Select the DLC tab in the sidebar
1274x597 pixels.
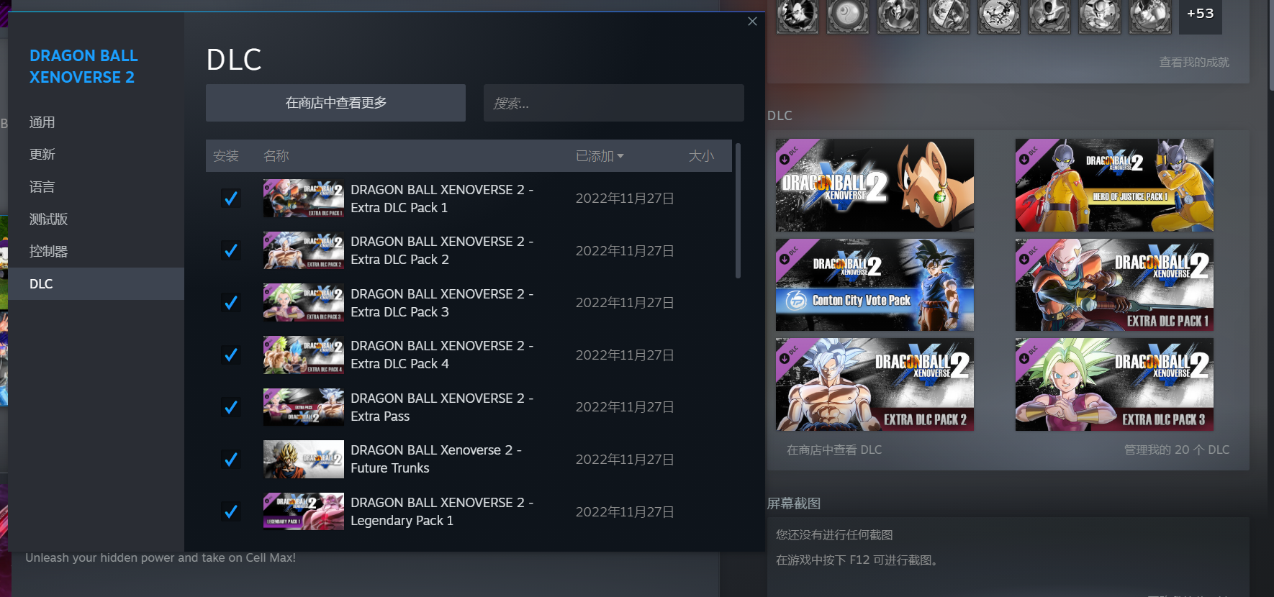click(x=96, y=284)
